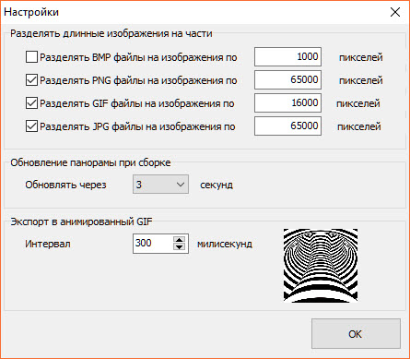The image size is (410, 359).
Task: Increase interval with the up spinner arrow
Action: 179,240
